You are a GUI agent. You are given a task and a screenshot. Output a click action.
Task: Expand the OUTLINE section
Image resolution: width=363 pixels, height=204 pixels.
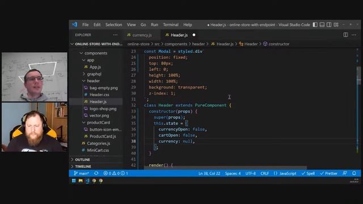click(82, 160)
